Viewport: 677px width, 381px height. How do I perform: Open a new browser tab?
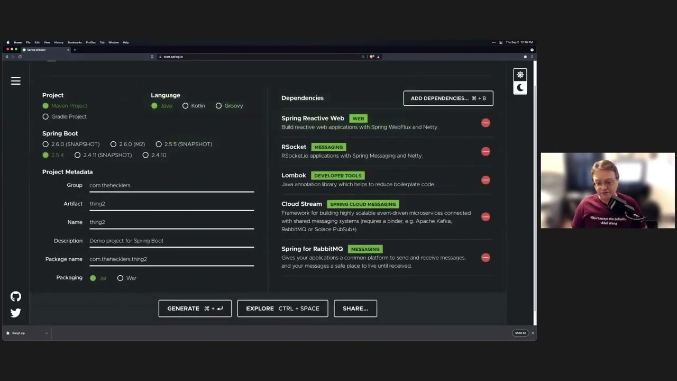coord(75,50)
